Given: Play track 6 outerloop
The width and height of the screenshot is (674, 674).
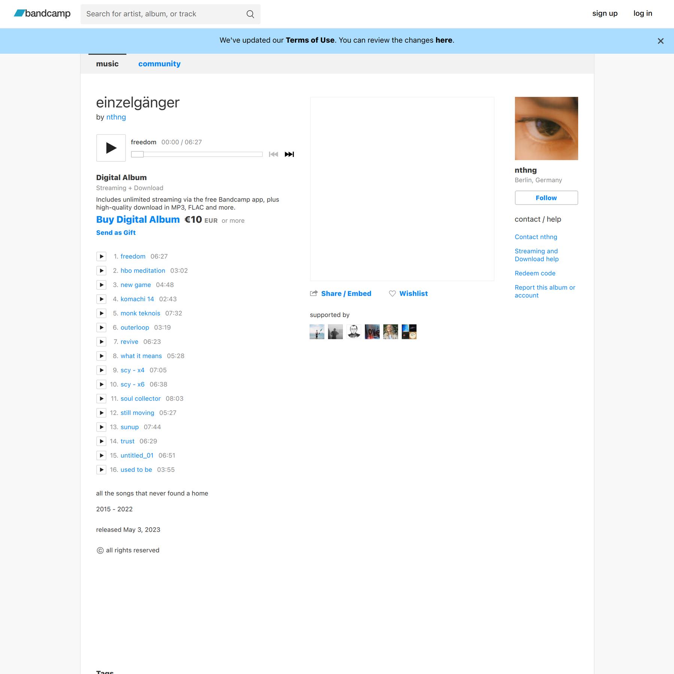Looking at the screenshot, I should 101,328.
